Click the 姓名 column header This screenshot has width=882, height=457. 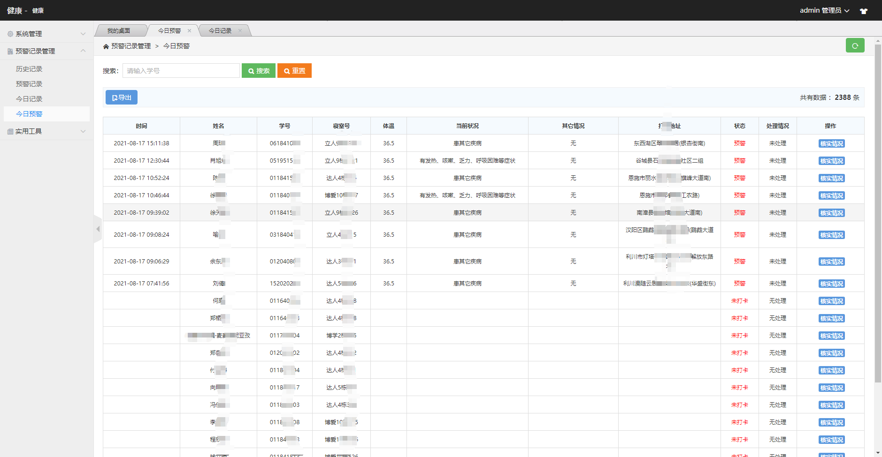click(218, 126)
